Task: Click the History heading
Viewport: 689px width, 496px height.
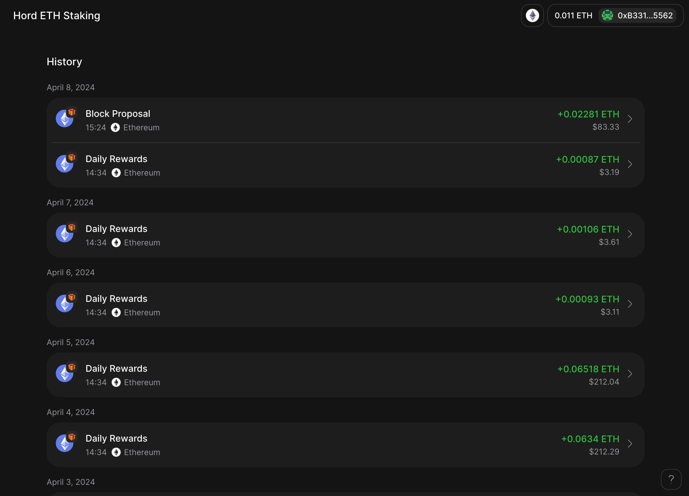Action: [64, 62]
